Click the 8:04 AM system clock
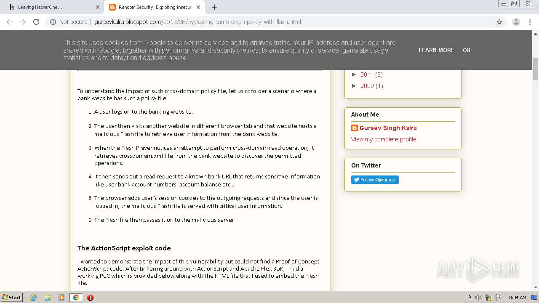This screenshot has height=303, width=539. (518, 298)
